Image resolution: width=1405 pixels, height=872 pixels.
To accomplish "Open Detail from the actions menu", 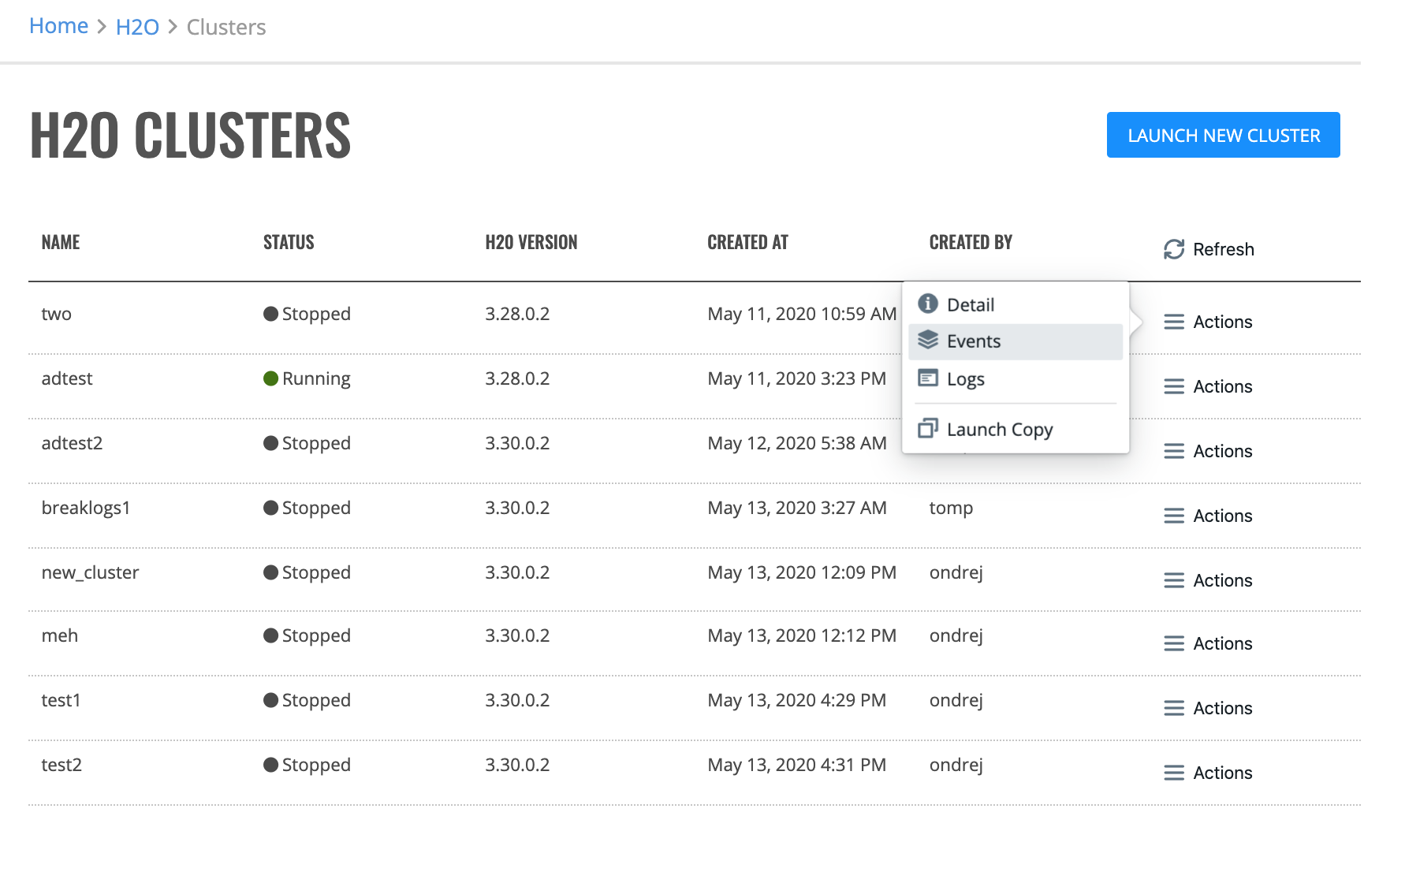I will click(x=1016, y=304).
